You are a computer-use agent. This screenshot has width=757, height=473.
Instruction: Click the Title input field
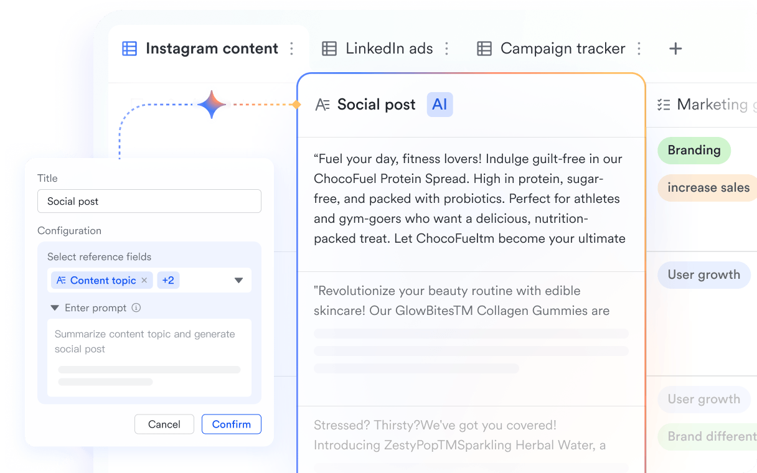pyautogui.click(x=149, y=201)
